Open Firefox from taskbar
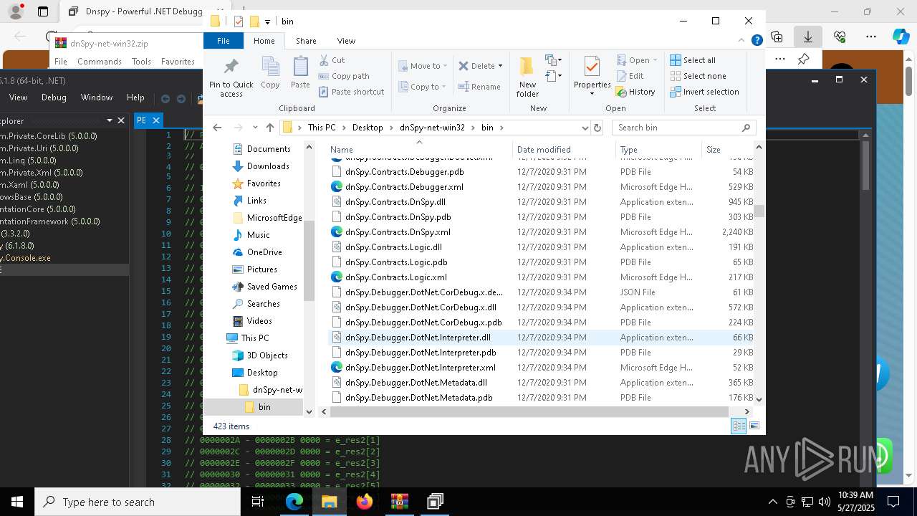This screenshot has width=917, height=516. pyautogui.click(x=365, y=502)
